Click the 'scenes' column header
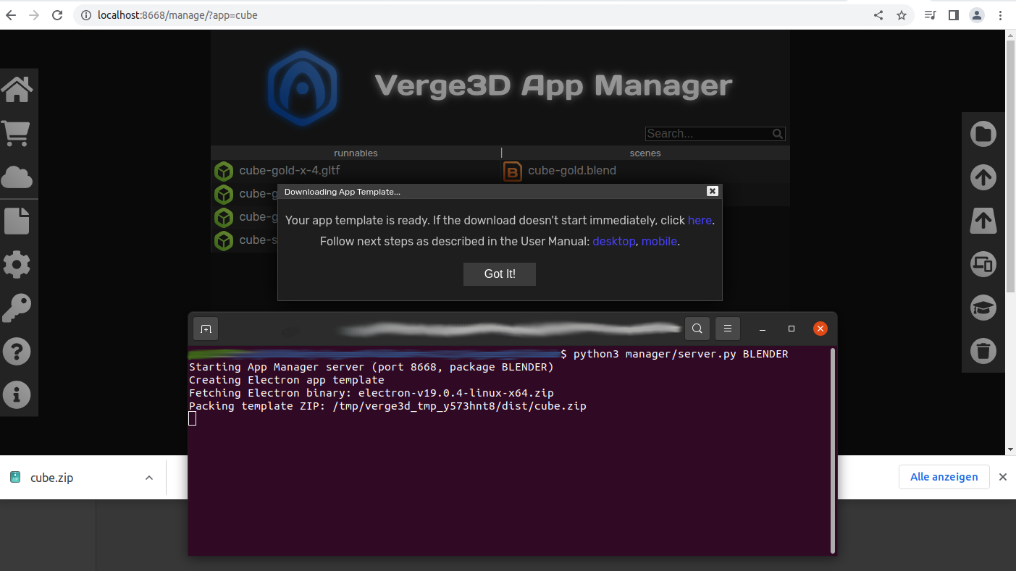1016x571 pixels. (645, 153)
